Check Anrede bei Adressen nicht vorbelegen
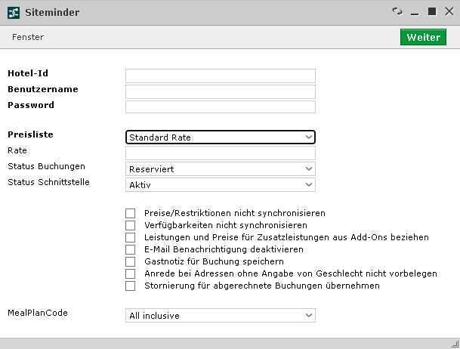Screen dimensions: 460x349 [130, 273]
